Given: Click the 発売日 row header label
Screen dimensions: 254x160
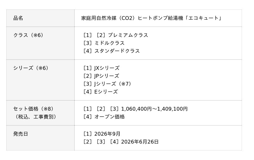Looking at the screenshot, I should pyautogui.click(x=21, y=134).
